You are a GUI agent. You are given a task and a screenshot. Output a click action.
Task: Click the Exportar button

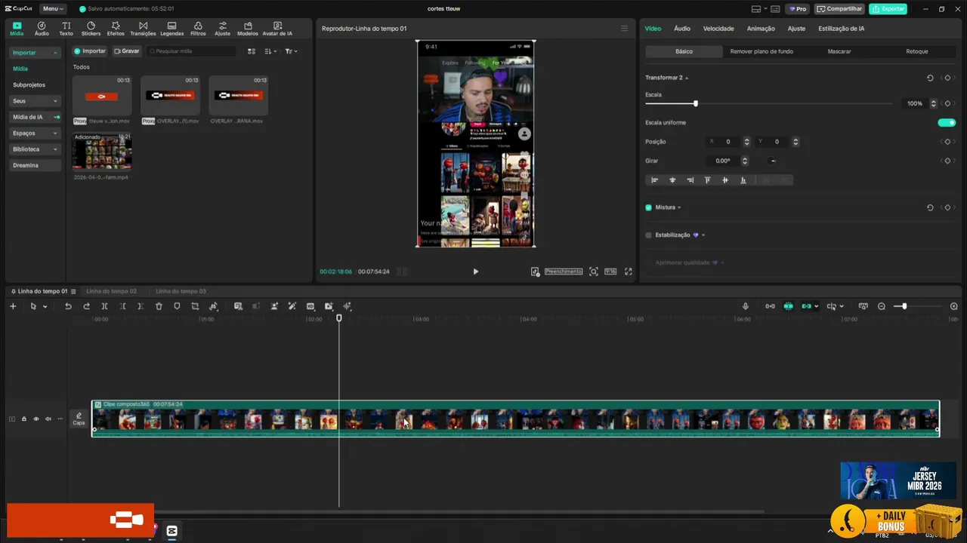pos(888,9)
